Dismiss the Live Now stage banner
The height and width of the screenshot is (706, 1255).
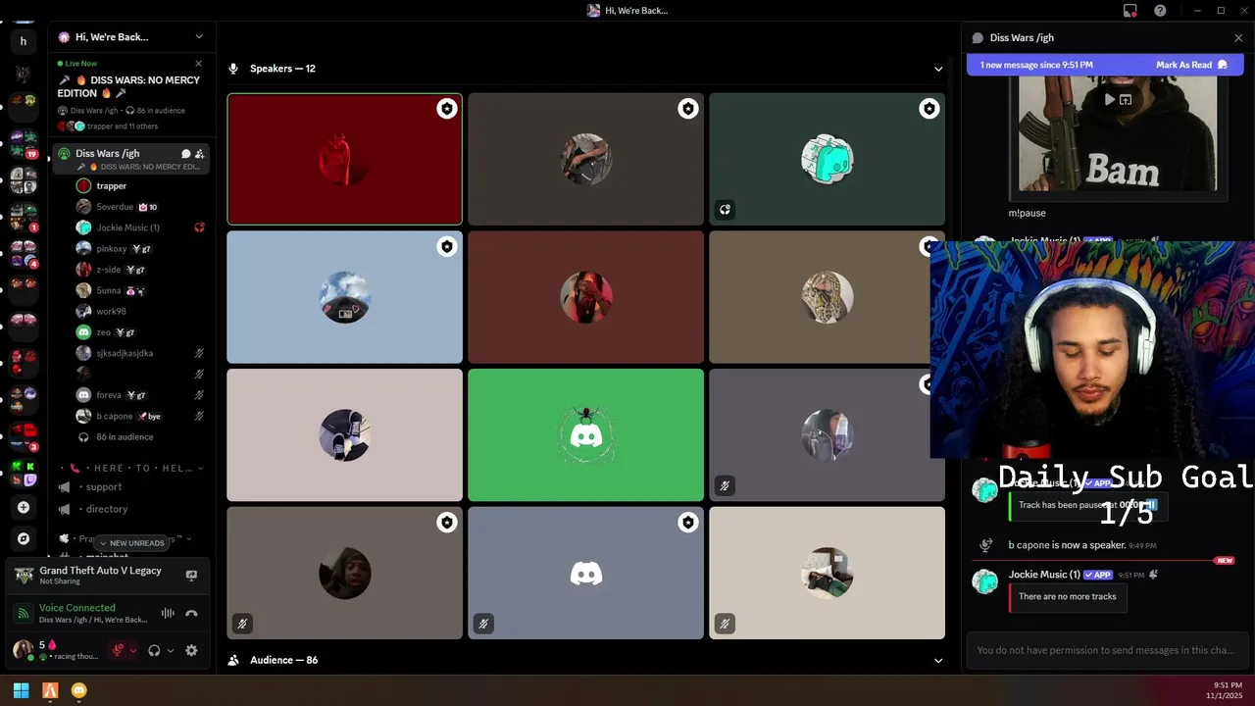click(199, 64)
